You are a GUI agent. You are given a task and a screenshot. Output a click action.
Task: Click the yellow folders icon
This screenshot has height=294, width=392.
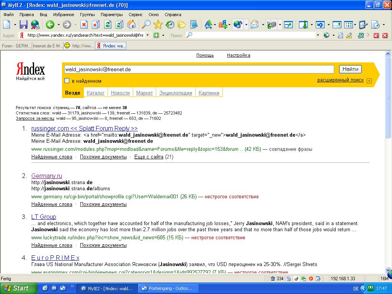182,24
